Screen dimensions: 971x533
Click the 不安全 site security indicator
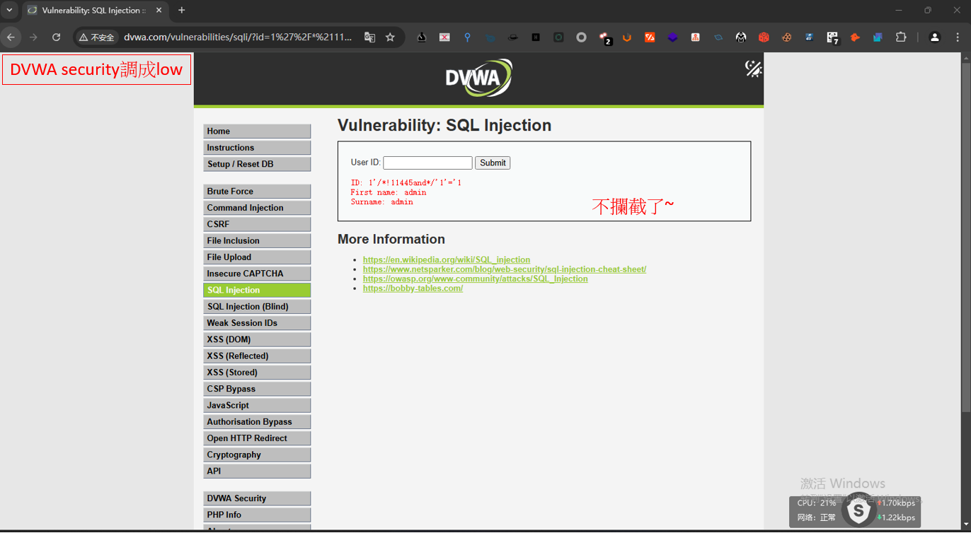(x=97, y=37)
